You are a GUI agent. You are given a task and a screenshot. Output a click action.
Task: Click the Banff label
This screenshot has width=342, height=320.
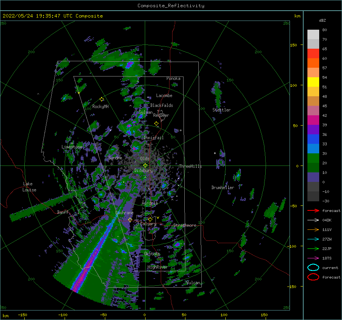(x=63, y=212)
